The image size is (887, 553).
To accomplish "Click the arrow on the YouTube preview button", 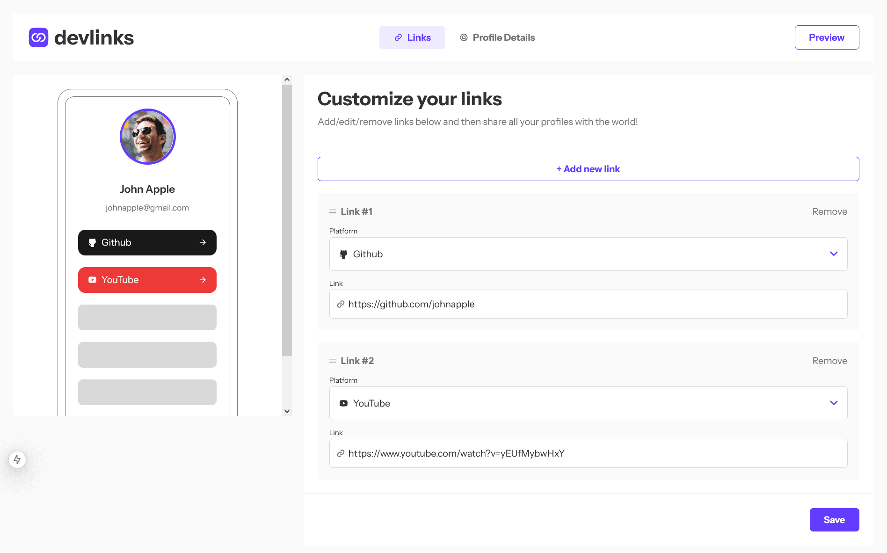I will (203, 280).
